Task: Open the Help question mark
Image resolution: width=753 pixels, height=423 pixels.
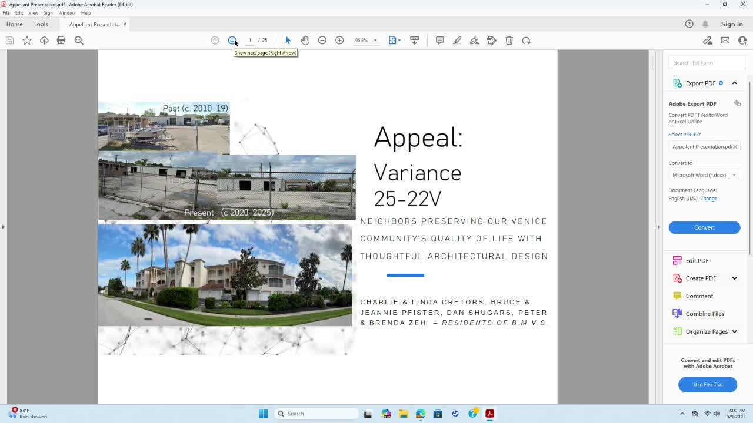Action: [689, 24]
